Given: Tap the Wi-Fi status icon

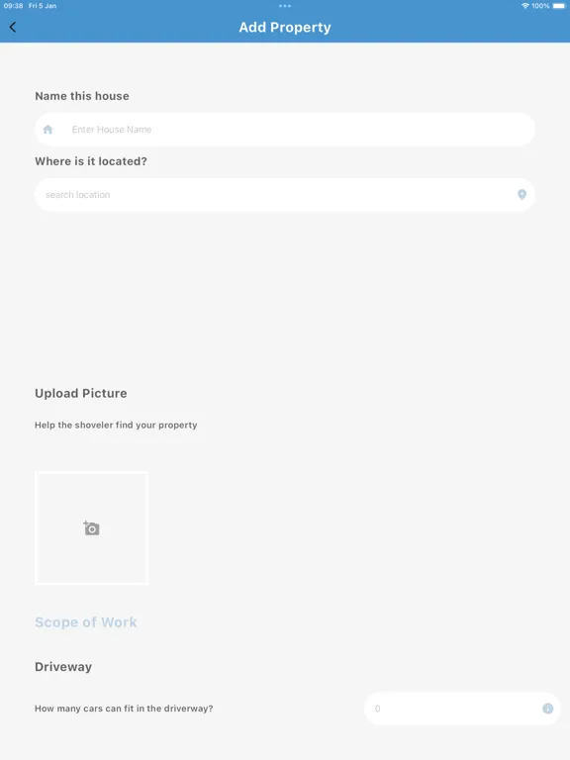Looking at the screenshot, I should point(524,6).
